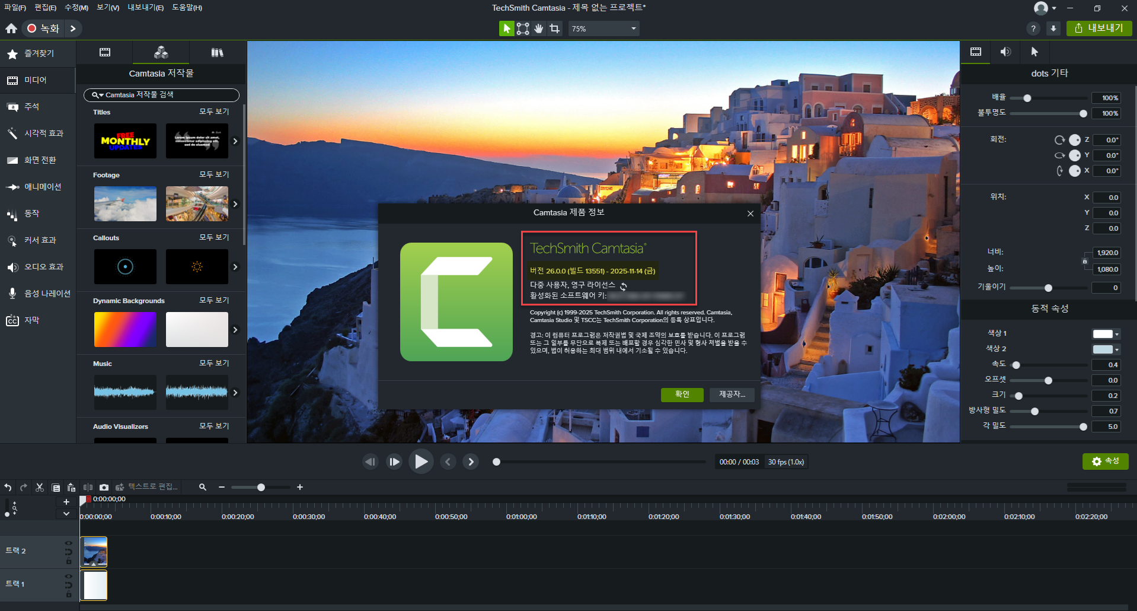Screen dimensions: 1137x611
Task: Open the 음성 나레이션 (Voice Narration) section
Action: (37, 294)
